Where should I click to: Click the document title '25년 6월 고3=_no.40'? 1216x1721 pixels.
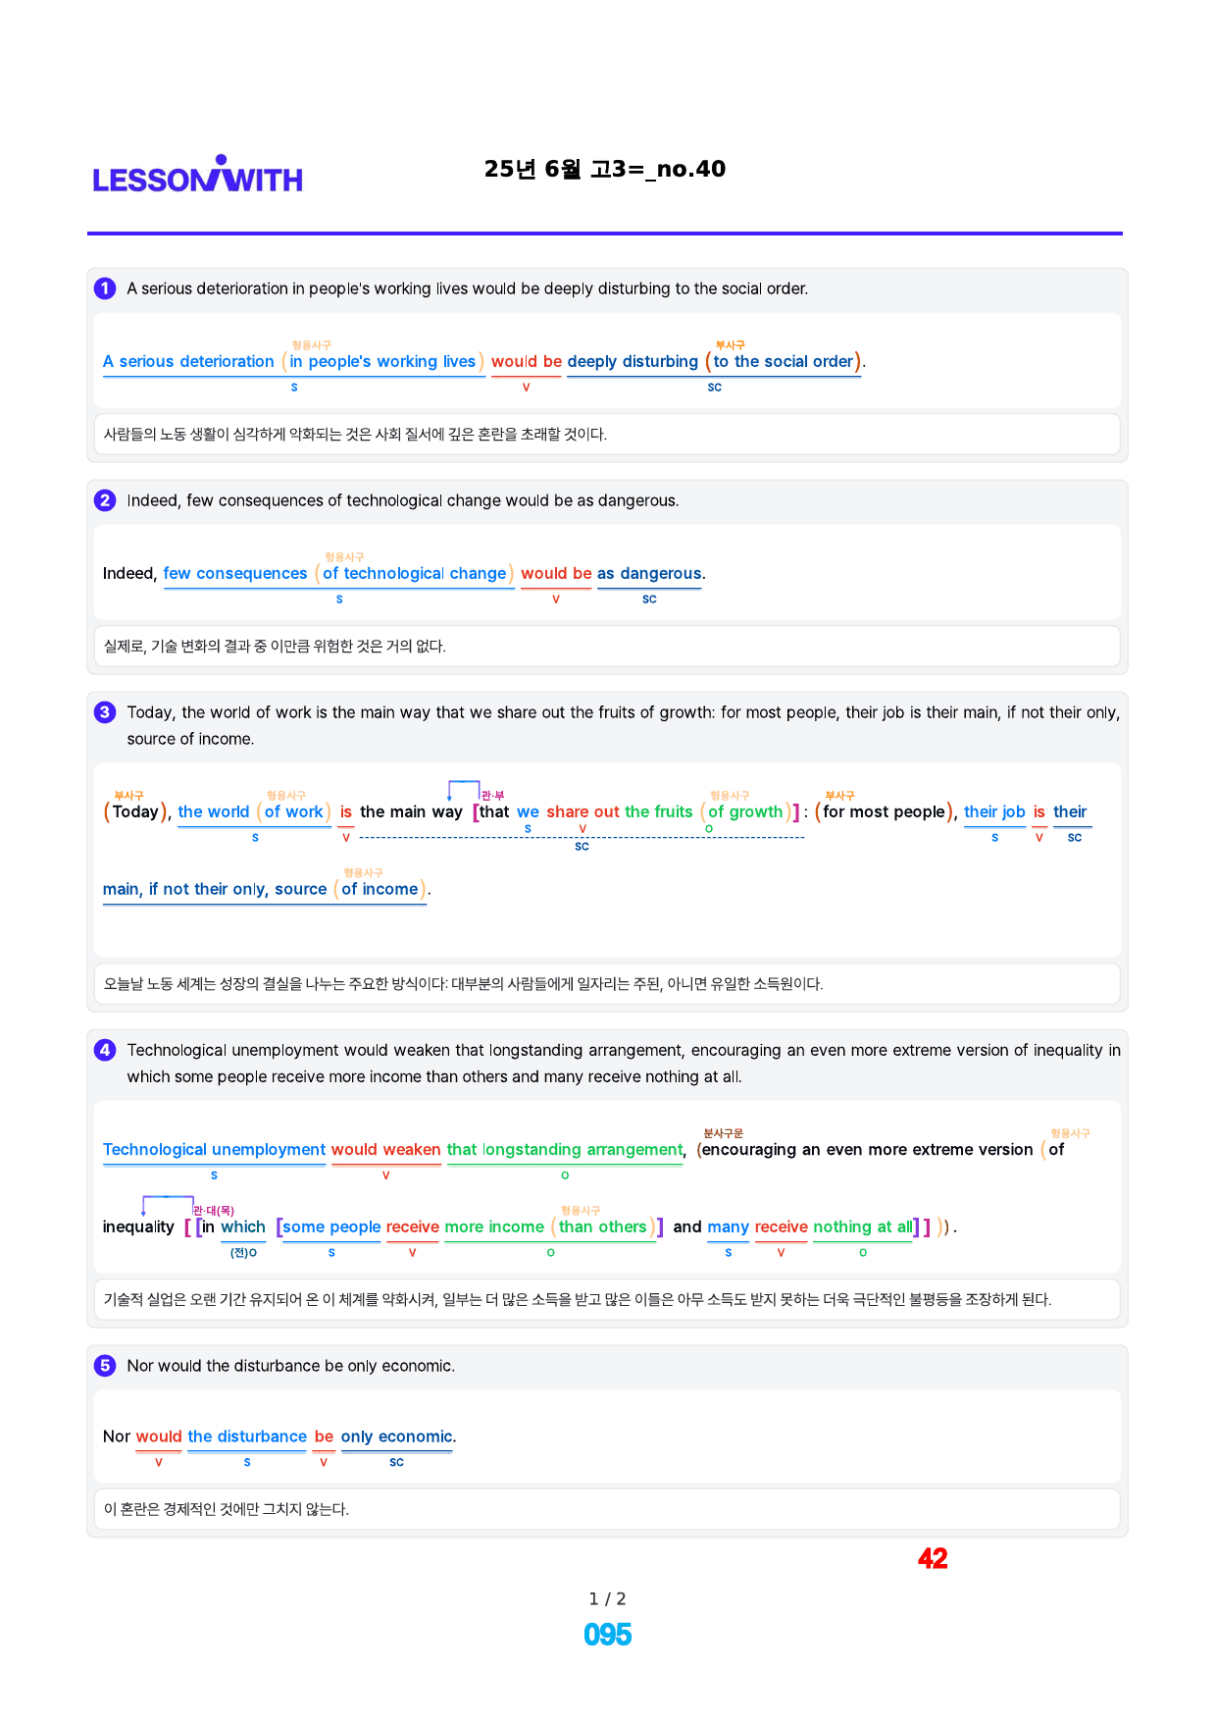point(605,169)
